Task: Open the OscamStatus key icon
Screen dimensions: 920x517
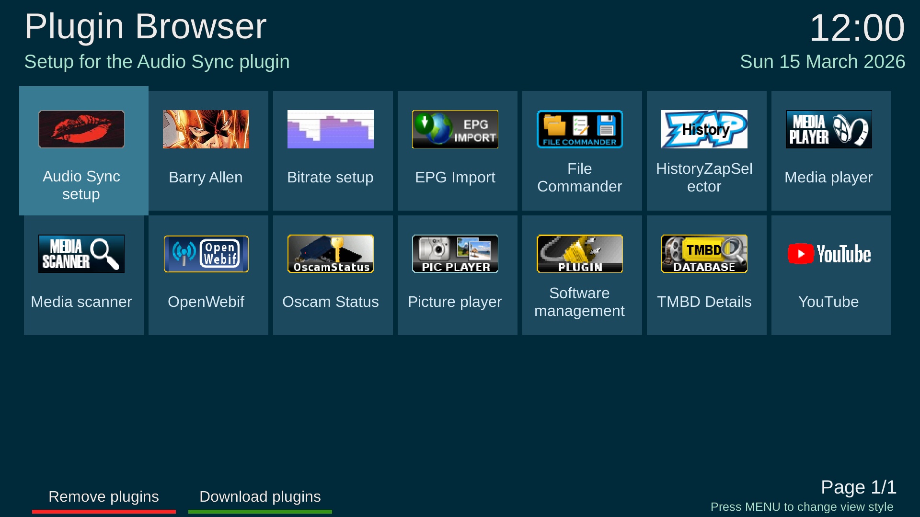Action: point(331,254)
